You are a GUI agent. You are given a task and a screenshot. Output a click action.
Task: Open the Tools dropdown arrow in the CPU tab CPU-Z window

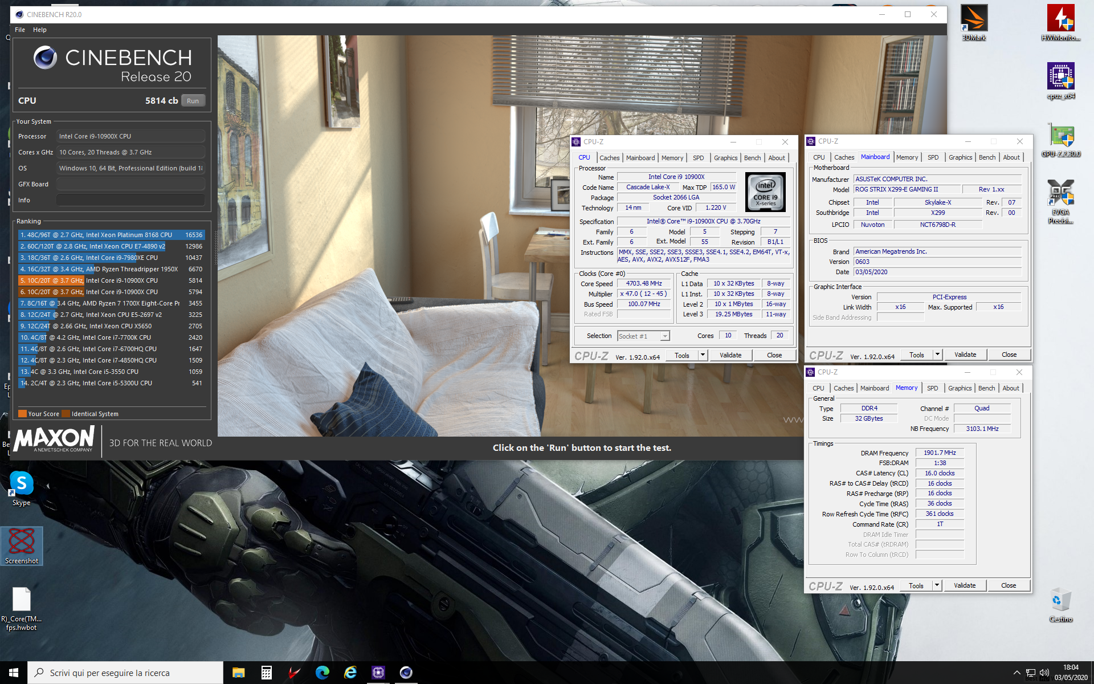pyautogui.click(x=703, y=355)
